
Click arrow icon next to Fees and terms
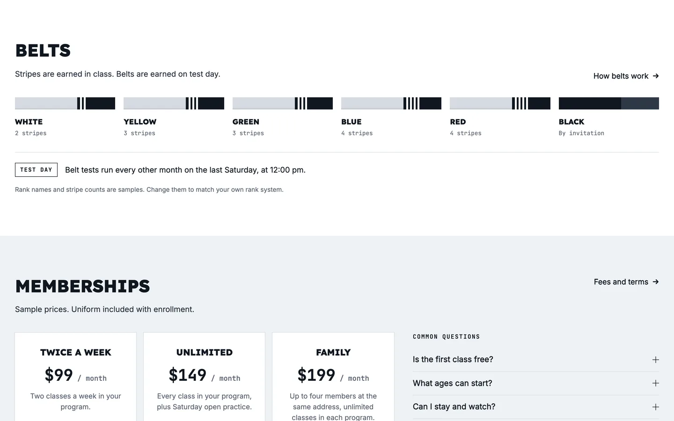[x=656, y=282]
